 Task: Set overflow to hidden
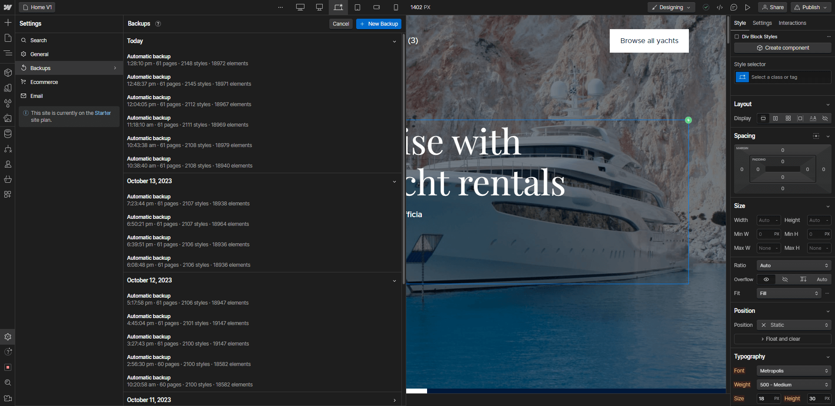pos(785,279)
